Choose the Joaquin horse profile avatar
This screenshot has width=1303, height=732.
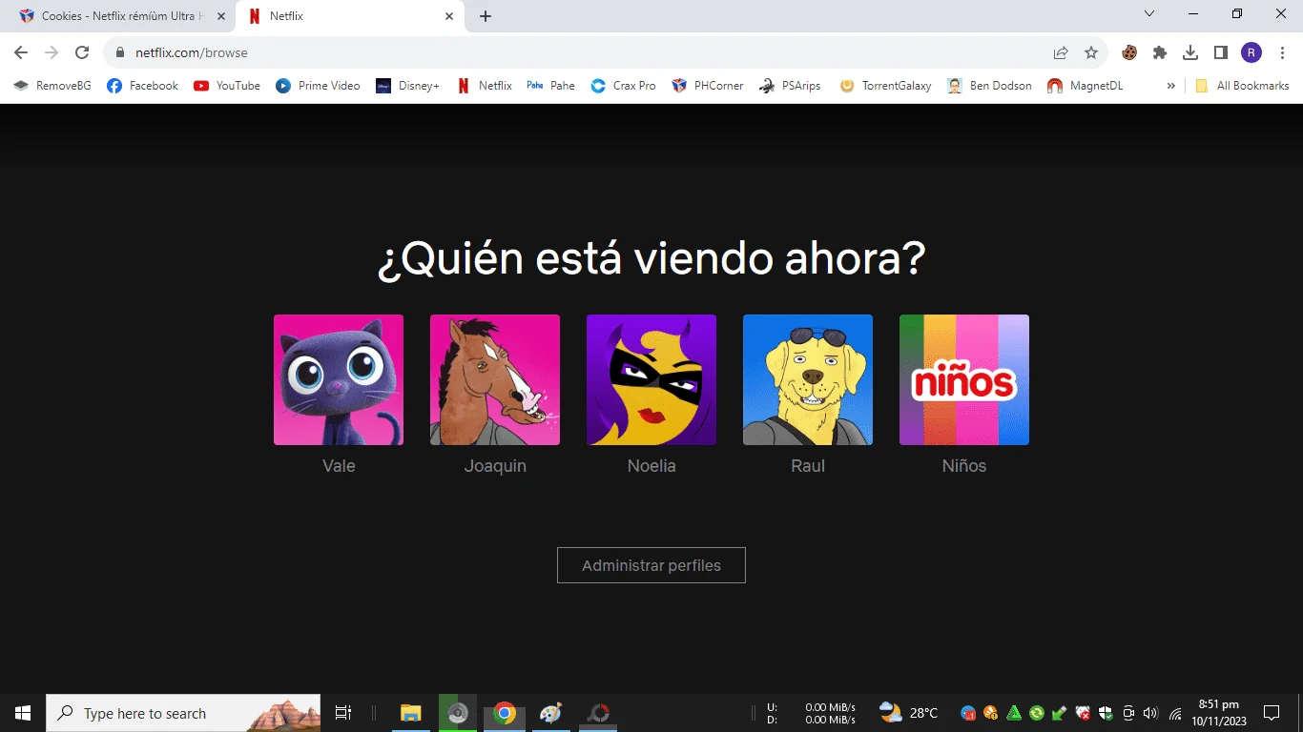point(495,379)
